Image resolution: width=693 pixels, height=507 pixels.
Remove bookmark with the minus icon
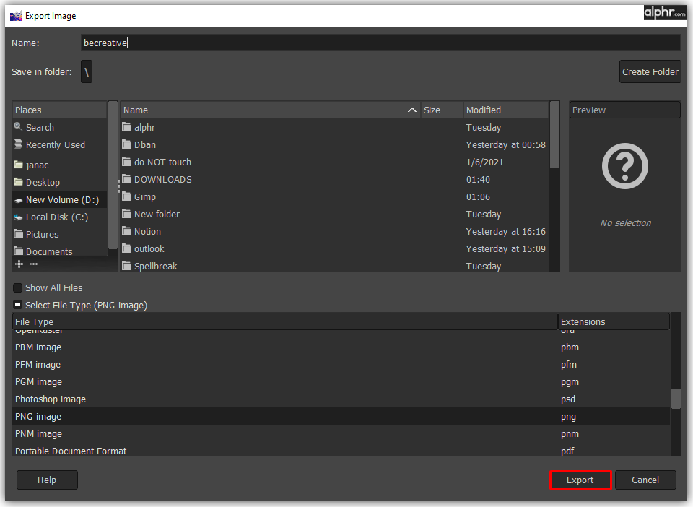(x=34, y=264)
